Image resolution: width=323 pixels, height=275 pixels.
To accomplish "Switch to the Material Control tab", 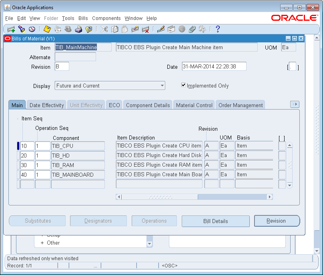I will (x=194, y=105).
